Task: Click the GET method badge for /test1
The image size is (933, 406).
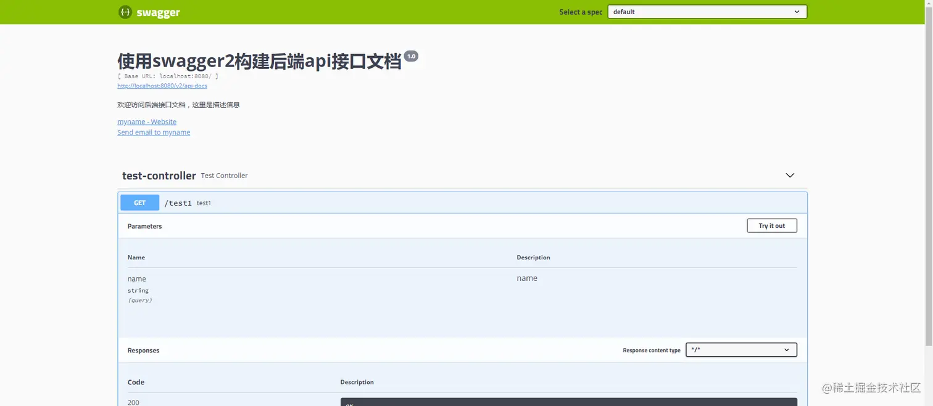Action: [140, 203]
